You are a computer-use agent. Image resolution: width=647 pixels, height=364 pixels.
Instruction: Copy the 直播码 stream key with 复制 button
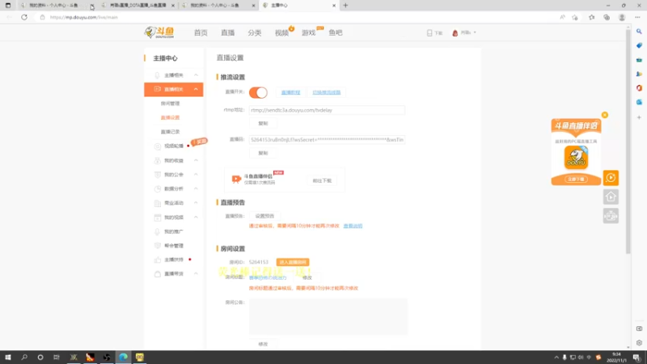(263, 153)
